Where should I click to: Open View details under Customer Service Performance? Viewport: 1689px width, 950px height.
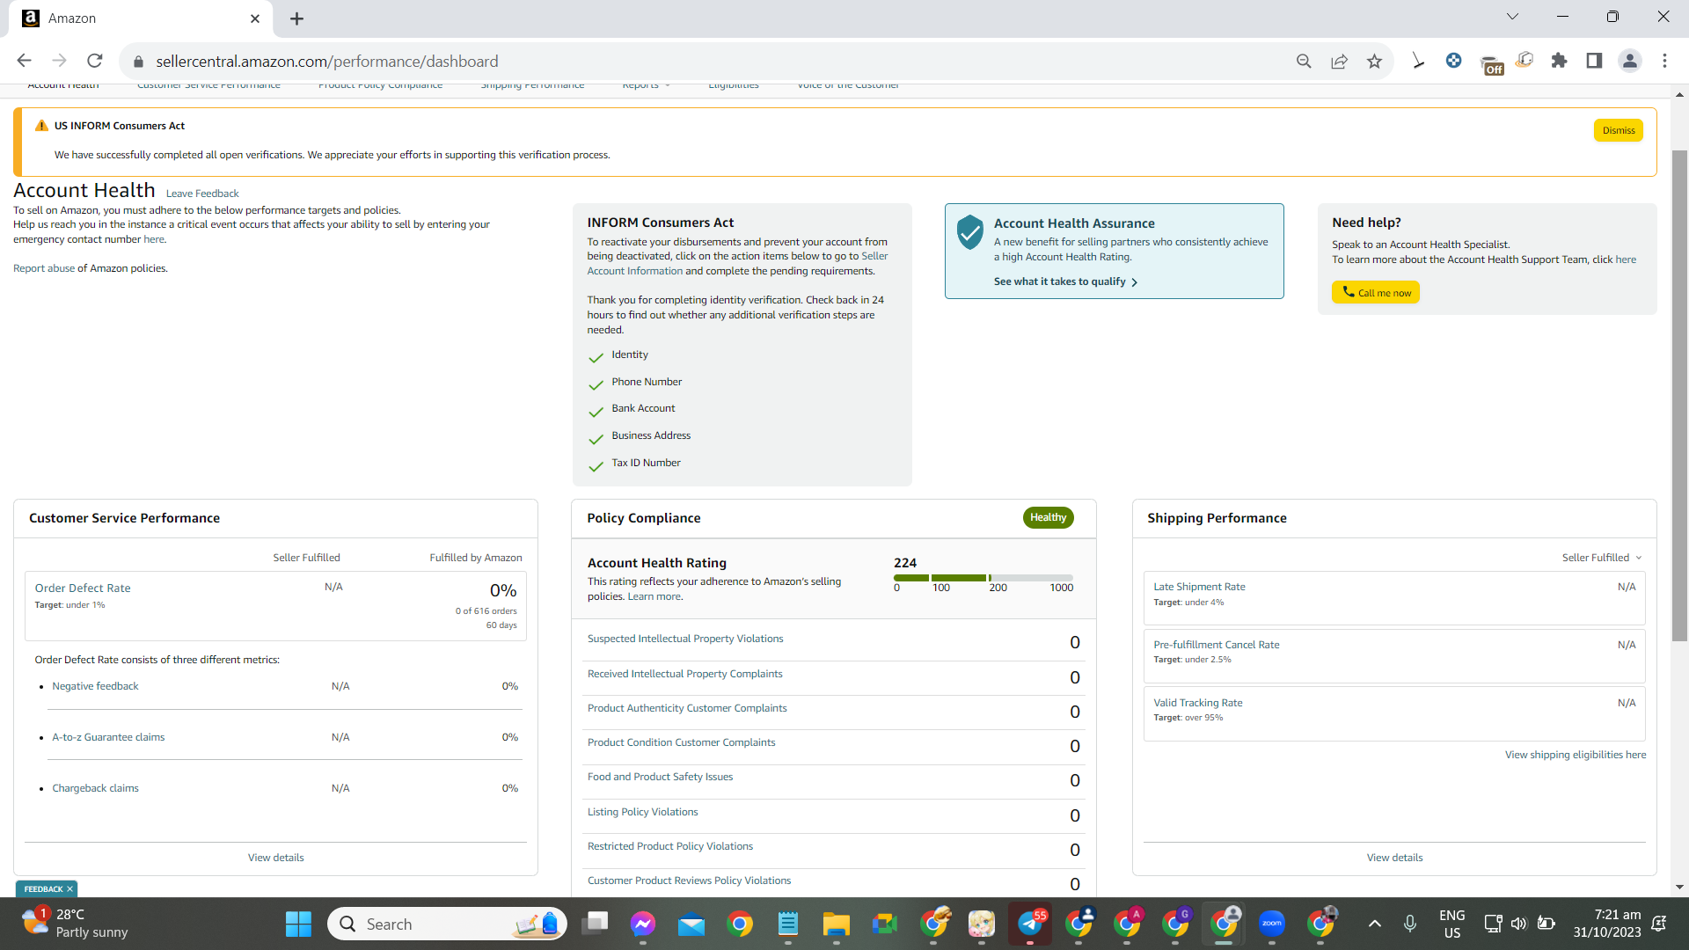coord(275,858)
